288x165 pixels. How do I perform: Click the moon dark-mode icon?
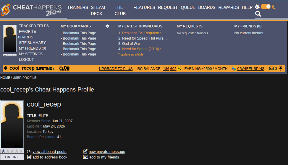[x=274, y=7]
